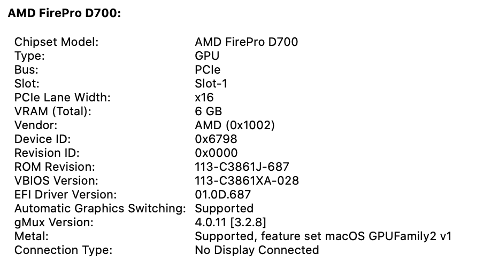
Task: Select the EFI Driver Version 01.0D.687
Action: pos(223,194)
